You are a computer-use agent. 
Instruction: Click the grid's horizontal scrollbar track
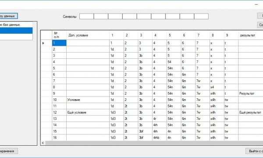coord(154,143)
